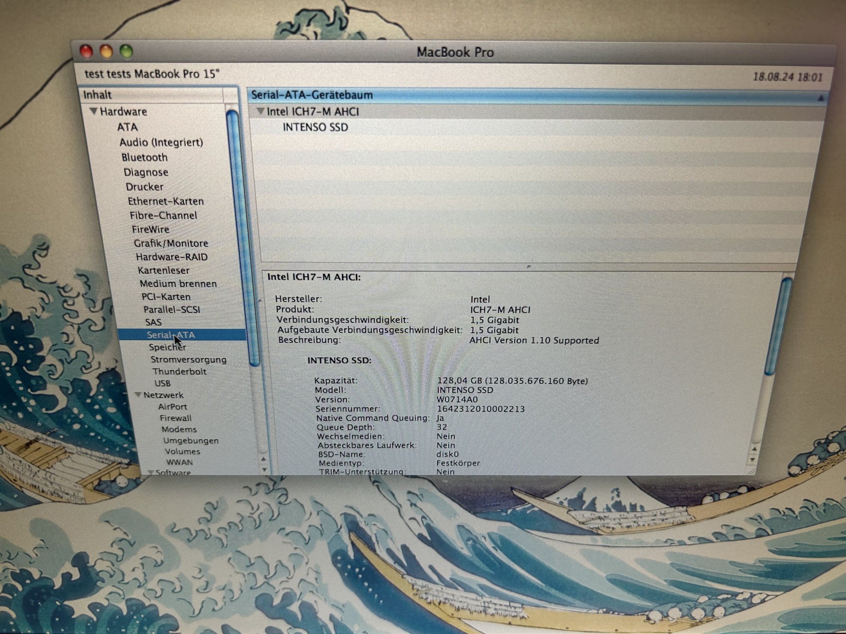This screenshot has height=634, width=846.
Task: Click the sort arrow in column header
Action: tap(820, 98)
